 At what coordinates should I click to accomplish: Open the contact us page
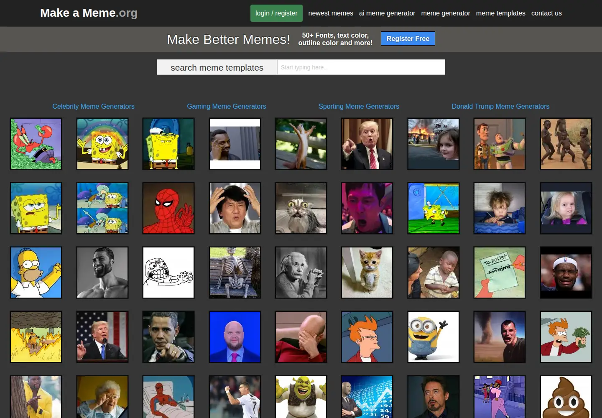coord(546,13)
